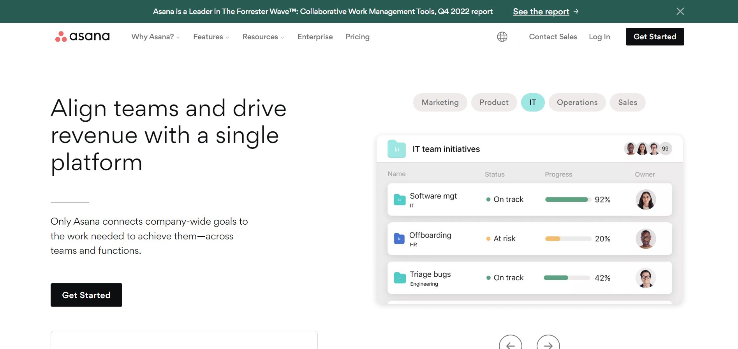
Task: Select the Operations tab
Action: click(x=577, y=102)
